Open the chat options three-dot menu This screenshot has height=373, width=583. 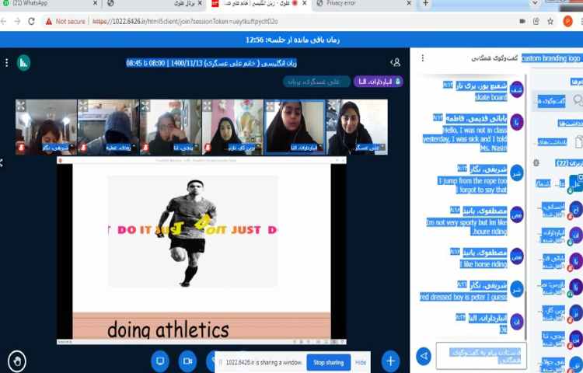tap(422, 58)
